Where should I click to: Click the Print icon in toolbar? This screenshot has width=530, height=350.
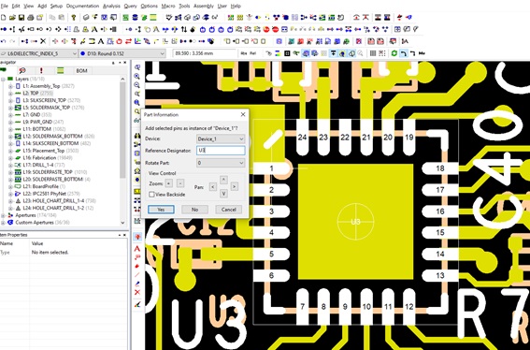click(x=31, y=17)
